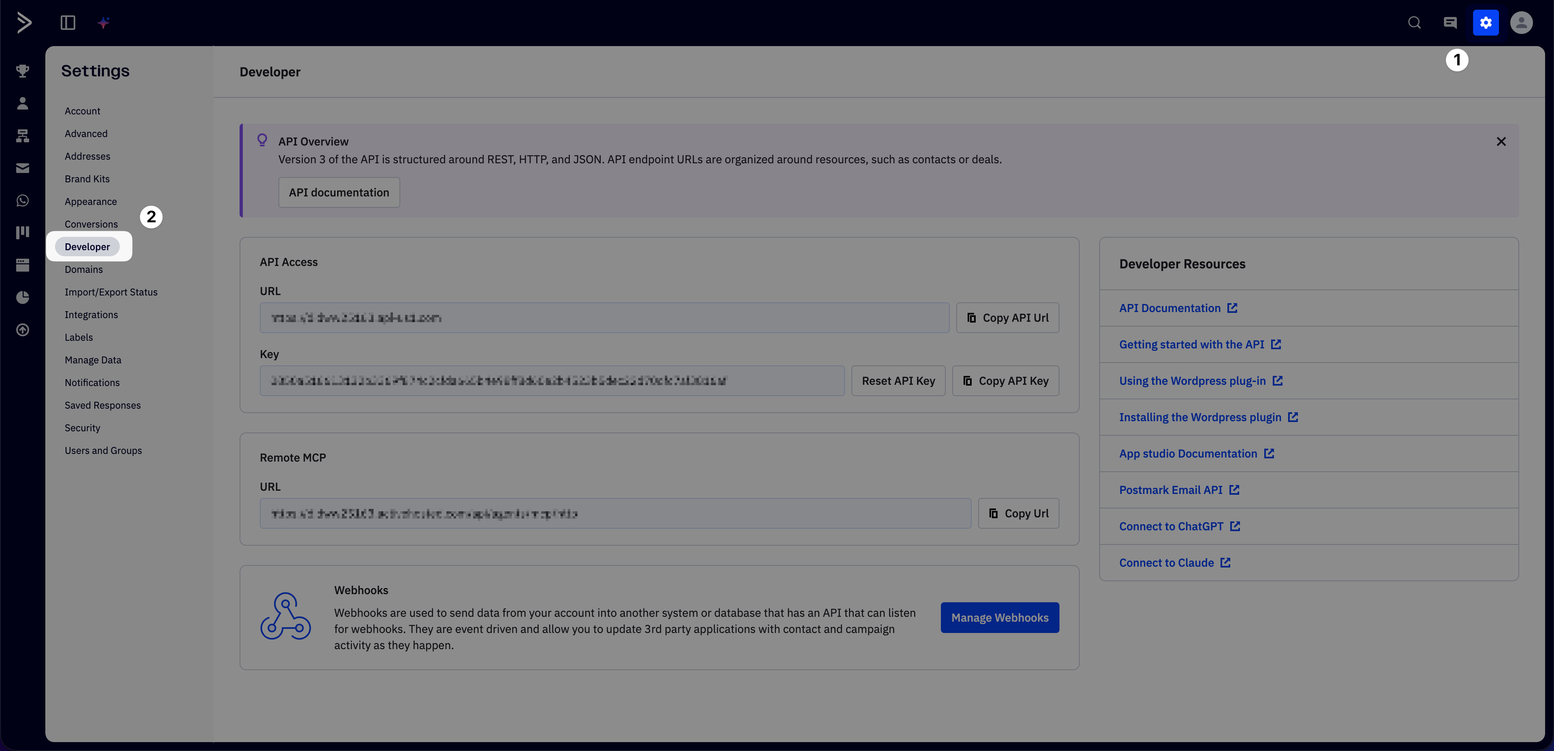Click the Automations icon in sidebar
Image resolution: width=1554 pixels, height=751 pixels.
[22, 136]
